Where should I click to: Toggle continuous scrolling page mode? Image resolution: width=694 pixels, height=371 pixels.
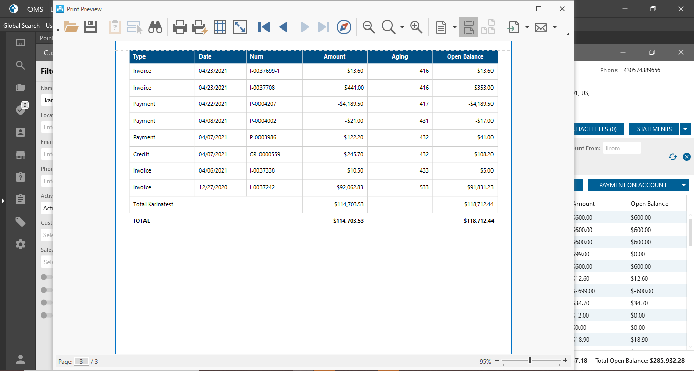468,27
